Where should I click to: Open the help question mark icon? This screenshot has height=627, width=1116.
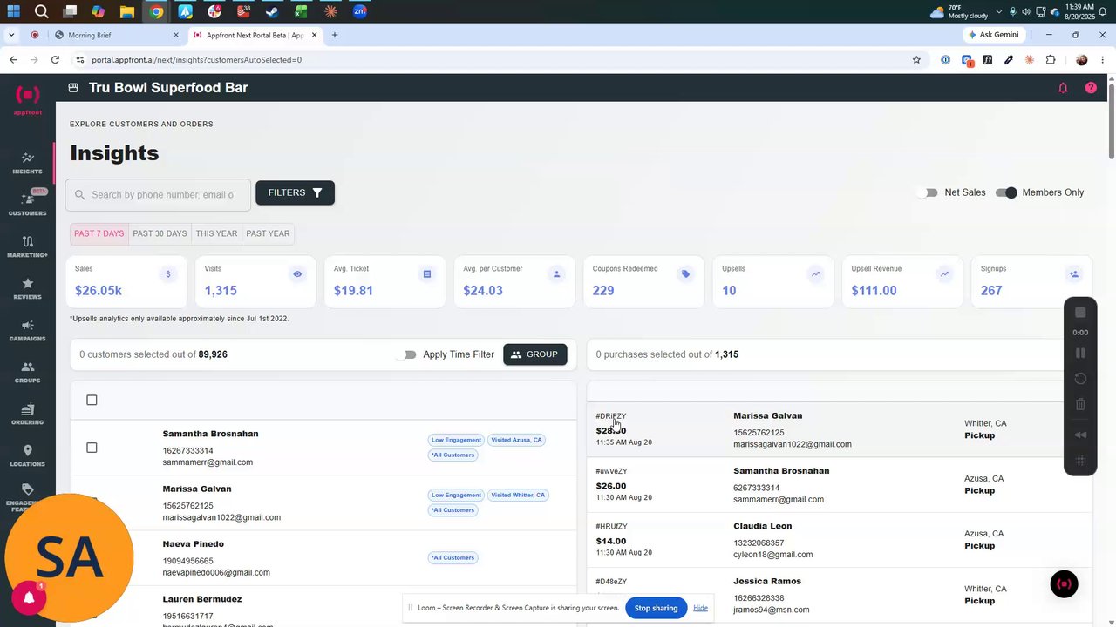(x=1091, y=88)
